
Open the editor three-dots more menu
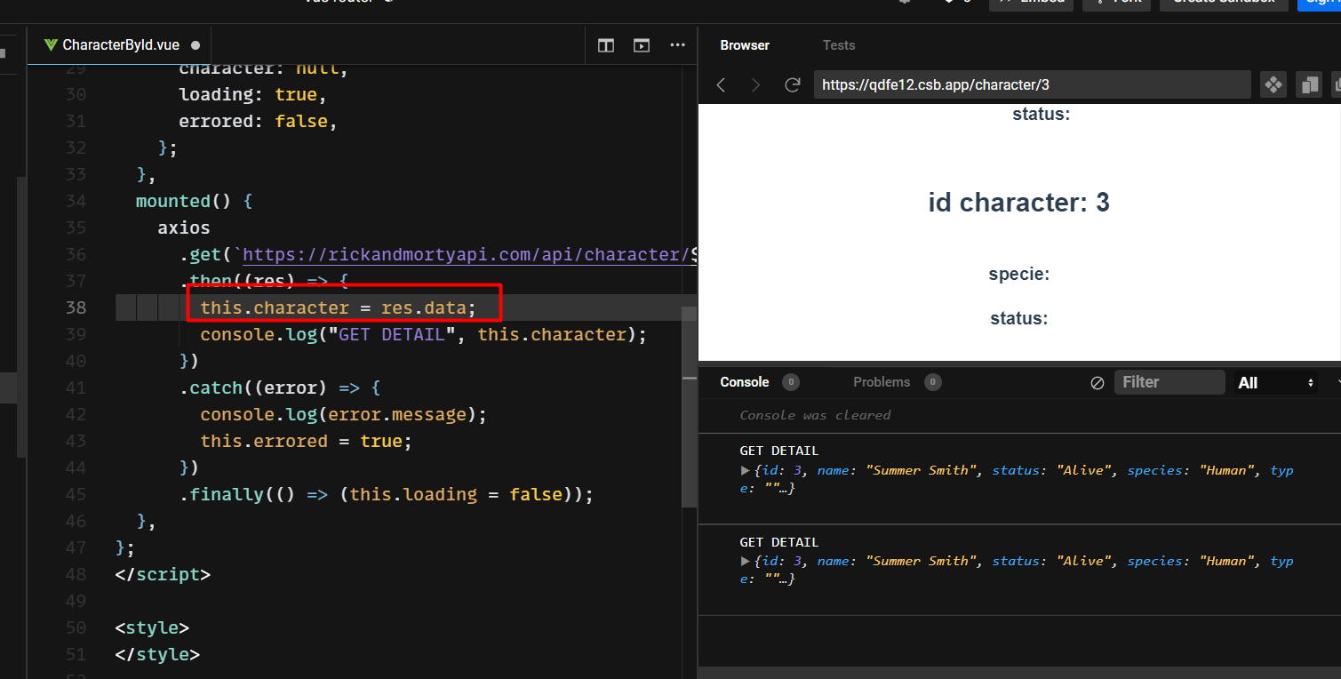[677, 45]
